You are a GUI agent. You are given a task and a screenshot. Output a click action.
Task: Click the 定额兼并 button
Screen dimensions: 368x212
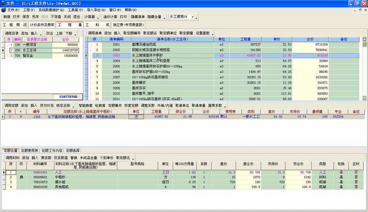click(115, 106)
